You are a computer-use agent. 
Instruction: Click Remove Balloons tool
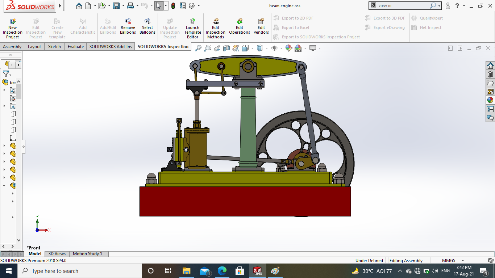(x=128, y=27)
